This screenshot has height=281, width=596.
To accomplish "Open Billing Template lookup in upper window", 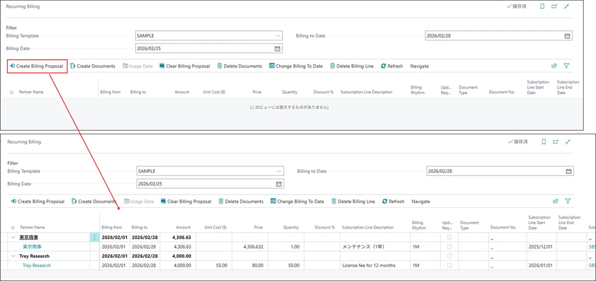I will click(278, 36).
